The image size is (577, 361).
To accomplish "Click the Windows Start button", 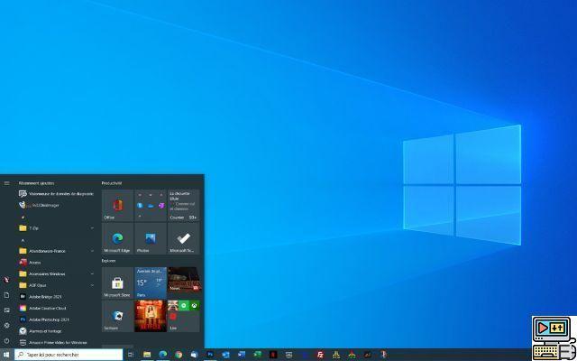I will pyautogui.click(x=6, y=355).
